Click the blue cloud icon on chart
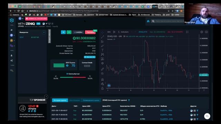 click(109, 85)
